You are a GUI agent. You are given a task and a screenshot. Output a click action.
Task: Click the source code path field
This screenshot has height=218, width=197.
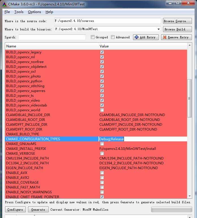[108, 21]
